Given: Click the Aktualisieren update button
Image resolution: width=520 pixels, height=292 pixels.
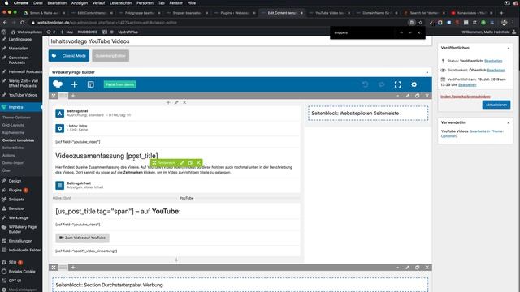Looking at the screenshot, I should [x=496, y=105].
